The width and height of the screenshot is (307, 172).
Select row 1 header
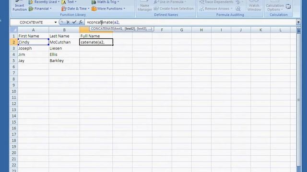tap(14, 36)
